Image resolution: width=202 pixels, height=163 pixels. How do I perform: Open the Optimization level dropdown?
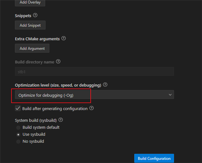(95, 95)
